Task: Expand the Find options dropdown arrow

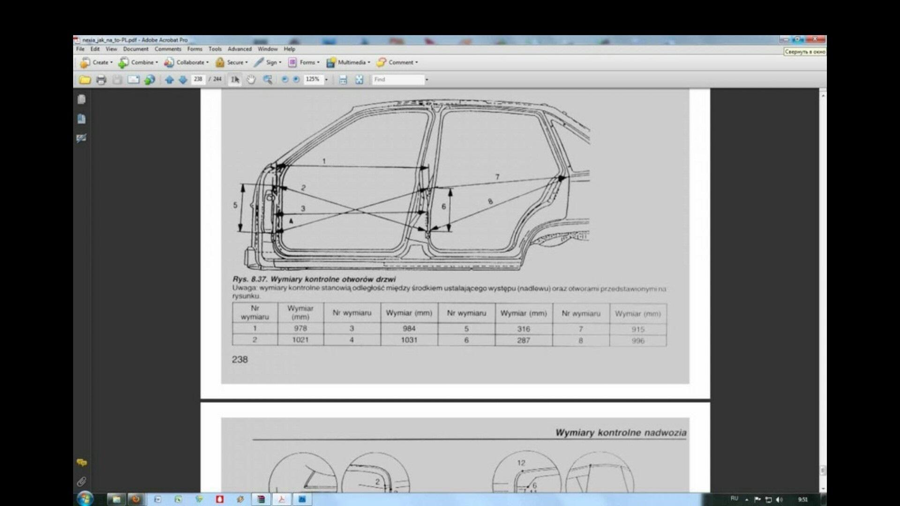Action: pos(427,80)
